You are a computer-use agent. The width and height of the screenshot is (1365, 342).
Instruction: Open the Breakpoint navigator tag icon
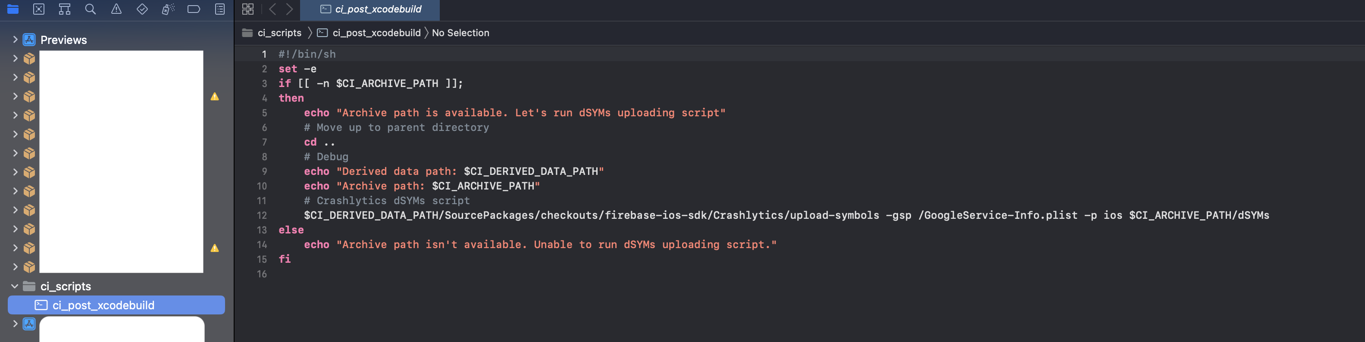click(x=194, y=9)
